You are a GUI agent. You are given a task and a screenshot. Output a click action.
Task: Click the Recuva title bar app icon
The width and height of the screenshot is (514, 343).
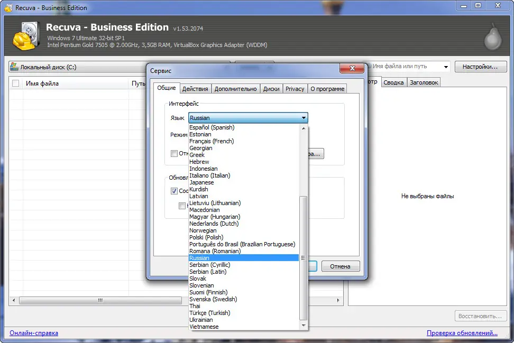point(8,7)
